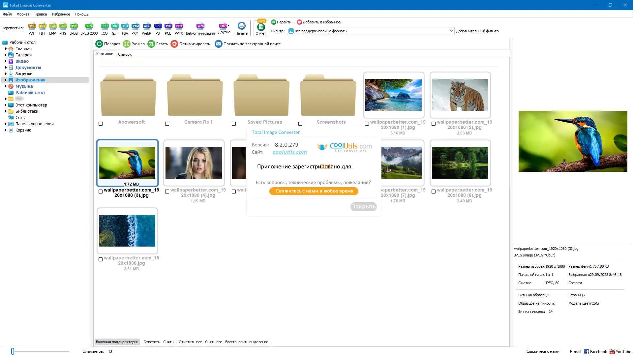Check the Apowersoft folder checkbox
The width and height of the screenshot is (633, 356).
(x=101, y=124)
